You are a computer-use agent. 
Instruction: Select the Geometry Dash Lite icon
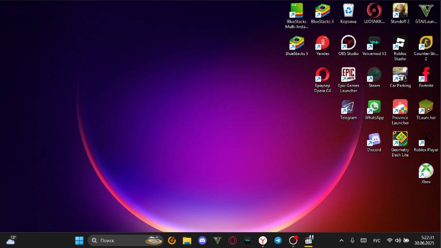coord(400,145)
